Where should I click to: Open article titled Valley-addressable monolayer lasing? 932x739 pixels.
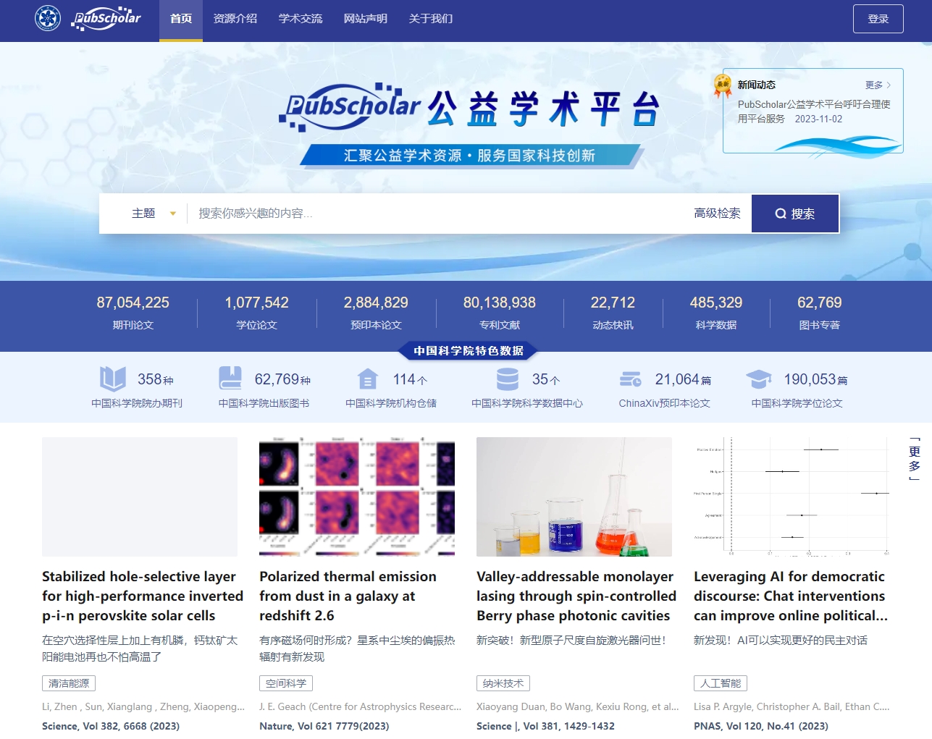[x=576, y=596]
